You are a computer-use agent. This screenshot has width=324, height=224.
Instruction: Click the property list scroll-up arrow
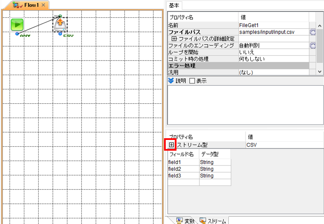point(320,26)
